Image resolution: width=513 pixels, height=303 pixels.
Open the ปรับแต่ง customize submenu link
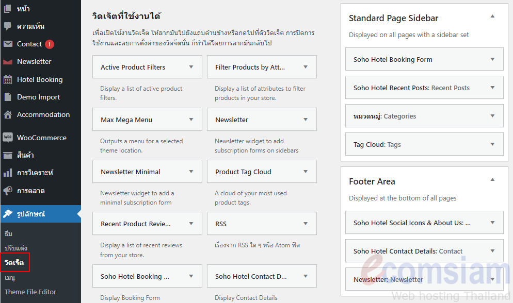tap(15, 248)
